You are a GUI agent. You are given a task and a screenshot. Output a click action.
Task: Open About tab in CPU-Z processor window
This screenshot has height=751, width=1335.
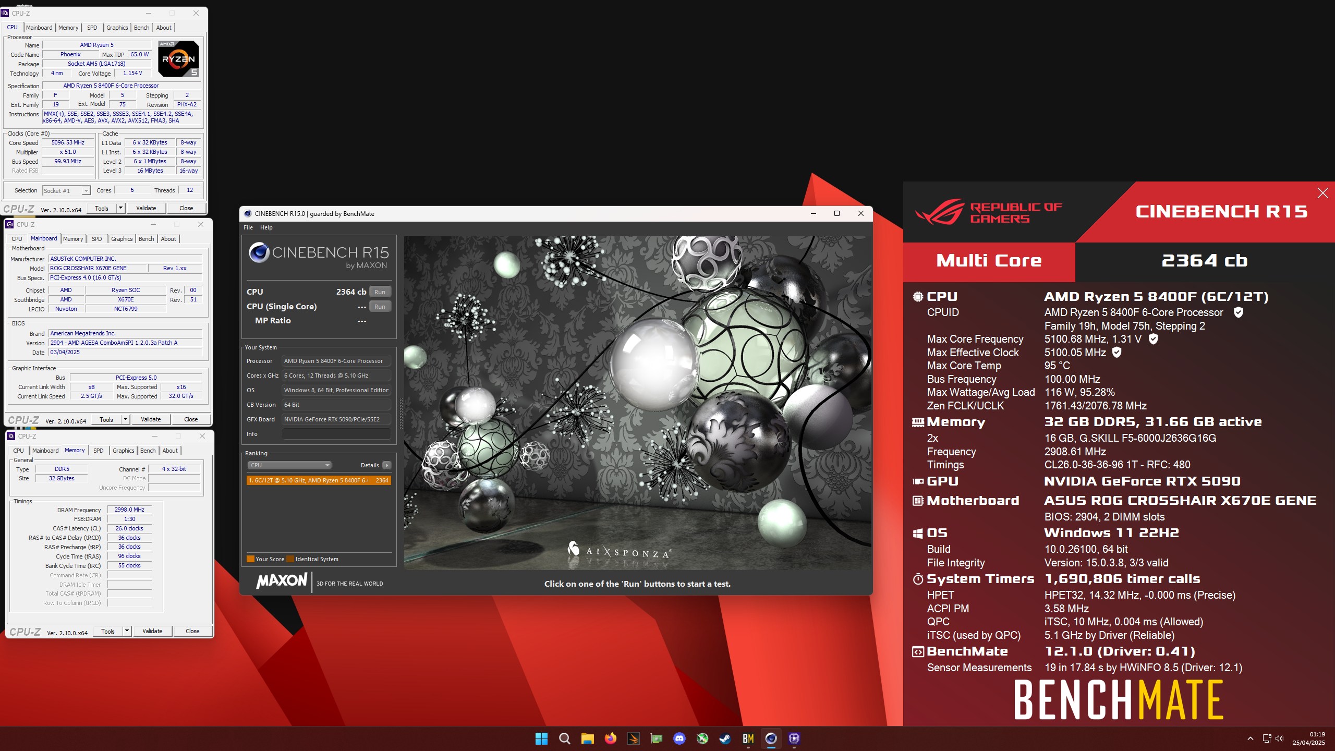164,28
